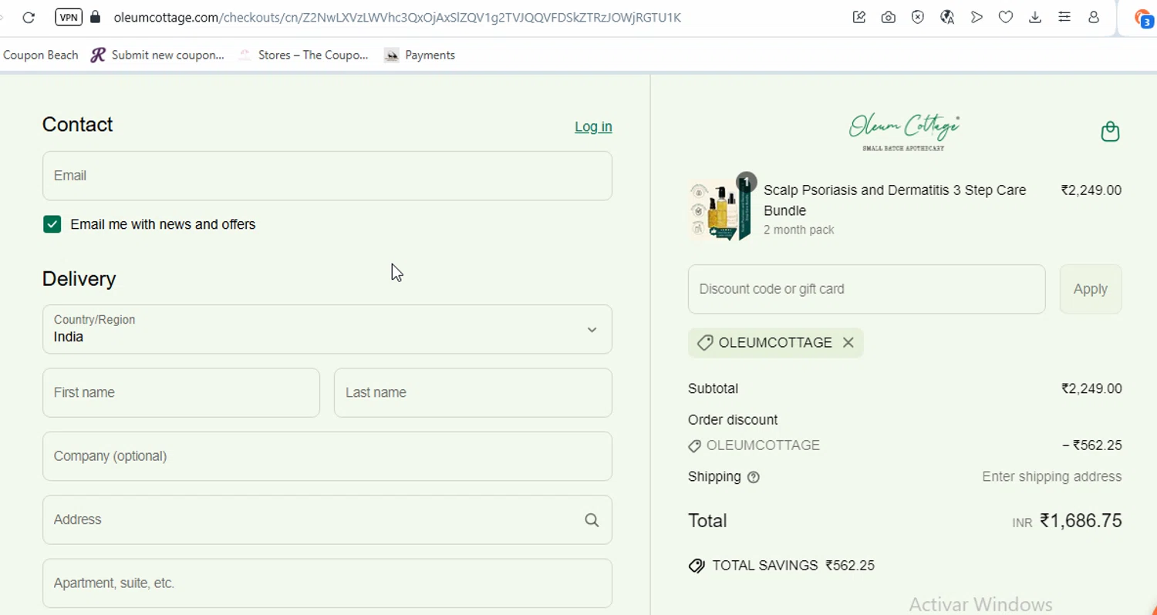Open the Scalp Psoriasis bundle product thumbnail

click(x=720, y=210)
